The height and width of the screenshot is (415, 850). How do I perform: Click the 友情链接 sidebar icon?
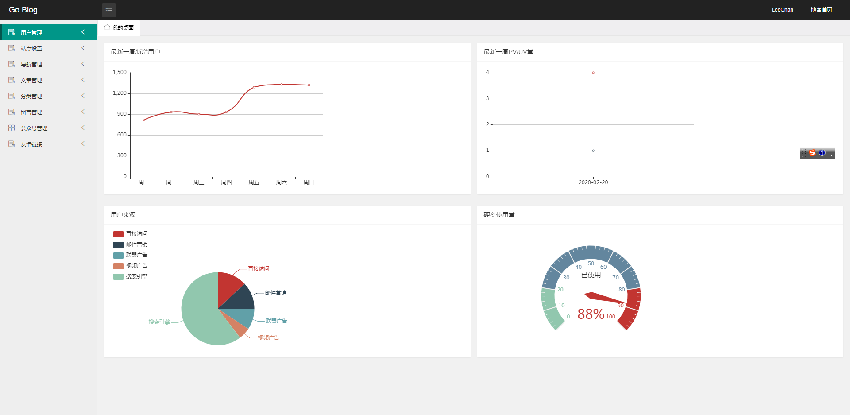tap(12, 144)
